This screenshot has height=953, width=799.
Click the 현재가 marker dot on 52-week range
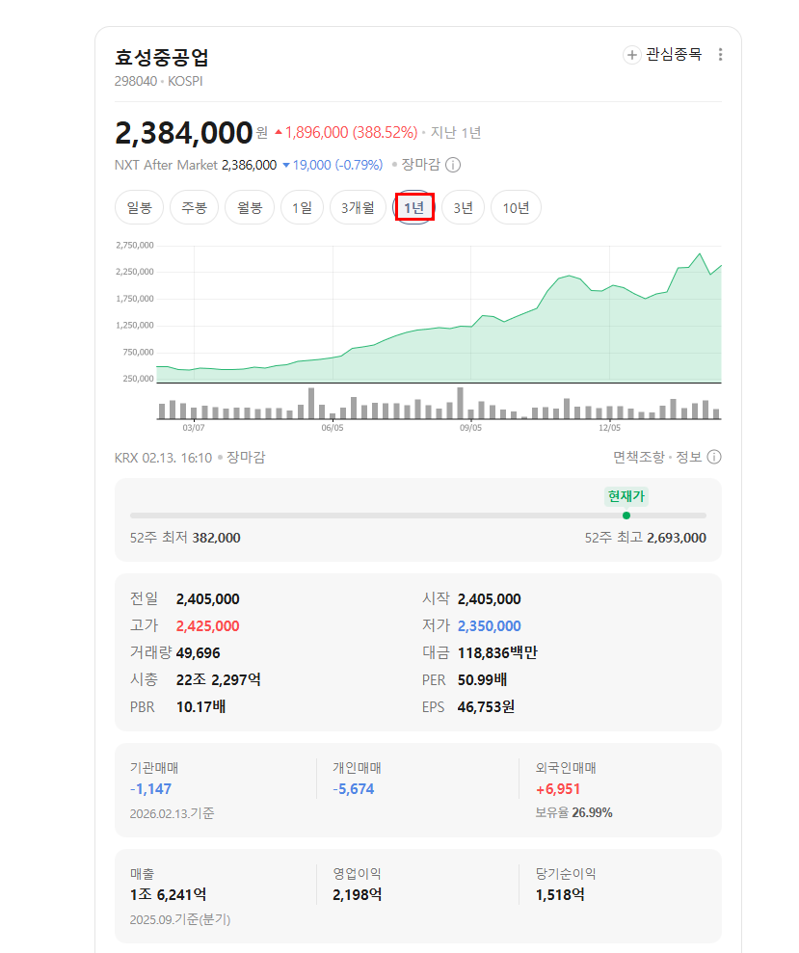[626, 516]
